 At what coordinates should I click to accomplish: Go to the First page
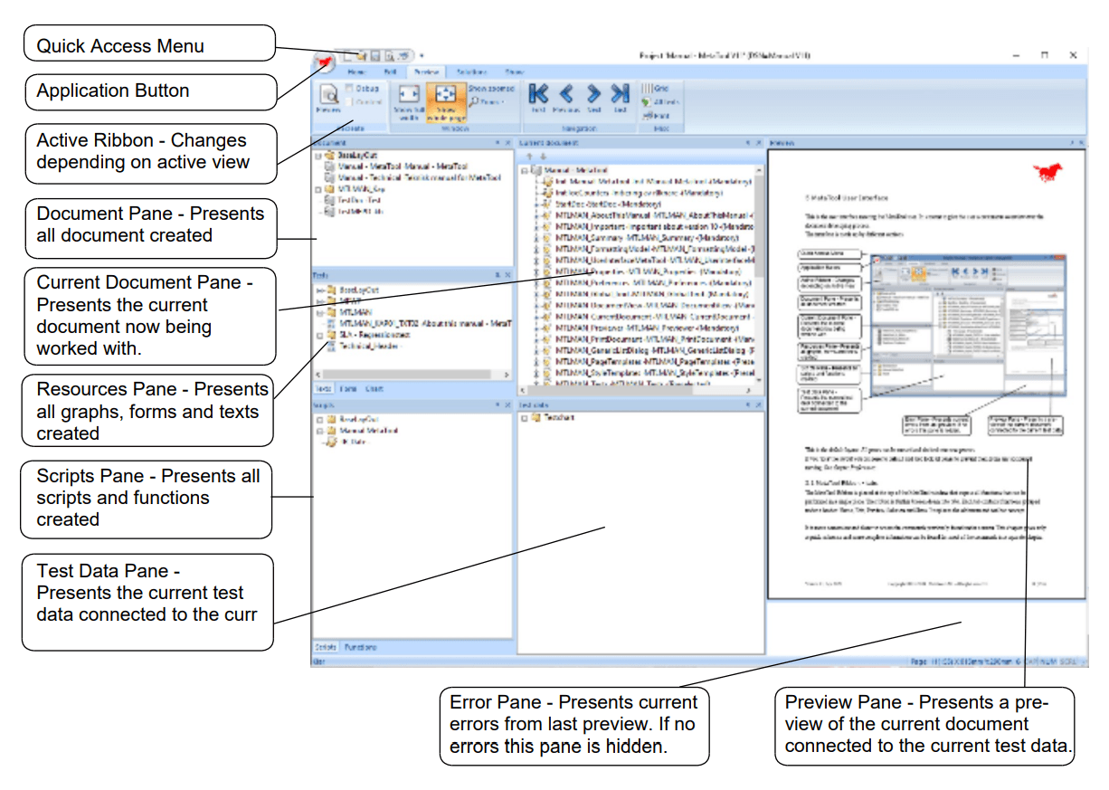tap(538, 95)
